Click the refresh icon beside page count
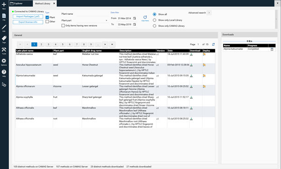 click(x=213, y=44)
